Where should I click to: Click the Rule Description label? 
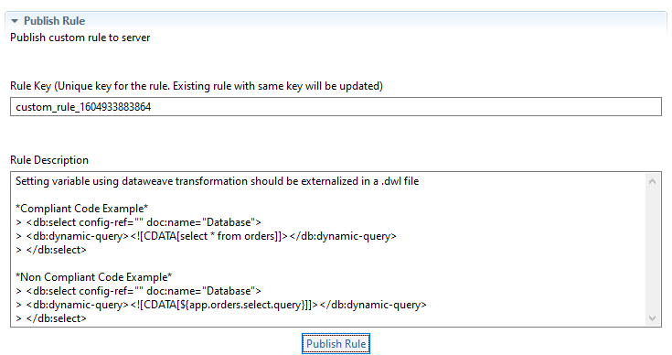[49, 160]
